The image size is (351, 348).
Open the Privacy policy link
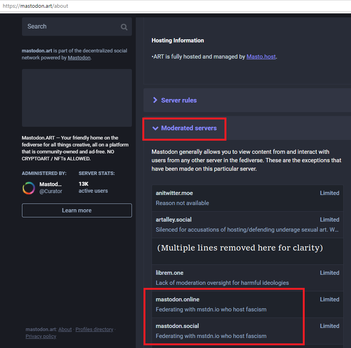(x=41, y=336)
